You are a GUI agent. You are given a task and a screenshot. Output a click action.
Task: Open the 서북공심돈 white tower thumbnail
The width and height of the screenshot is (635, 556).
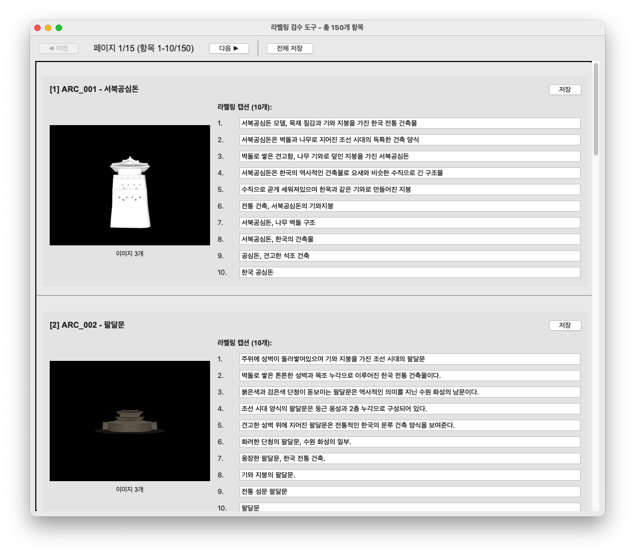130,186
